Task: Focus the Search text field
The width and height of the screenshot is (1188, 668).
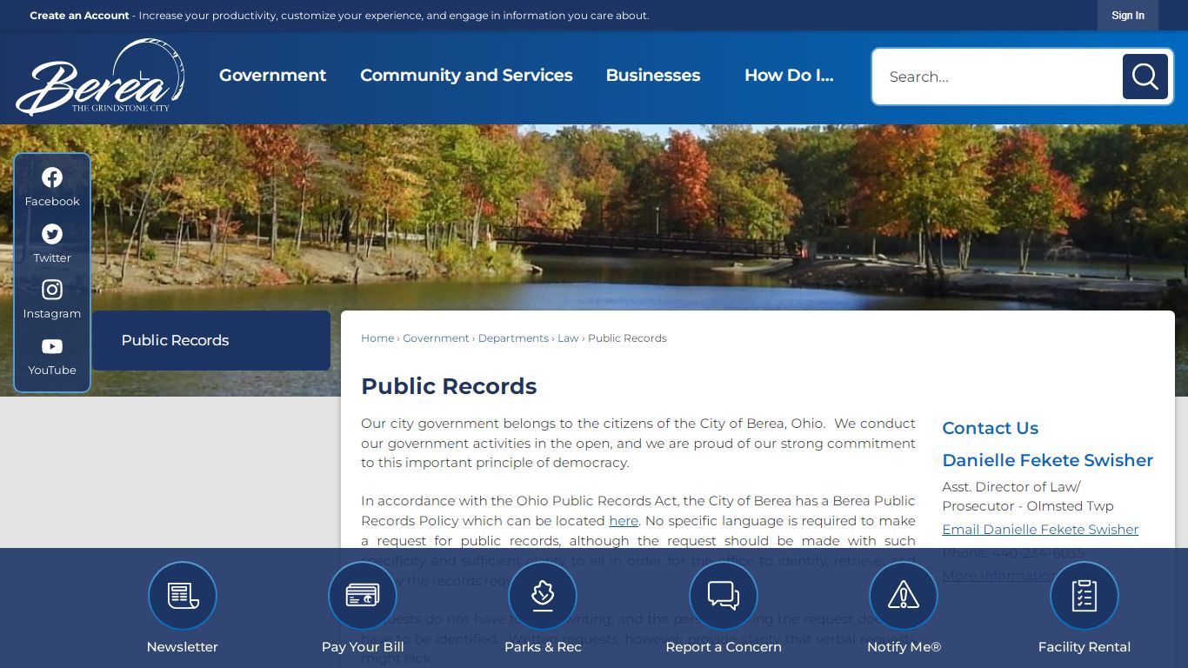Action: coord(998,77)
